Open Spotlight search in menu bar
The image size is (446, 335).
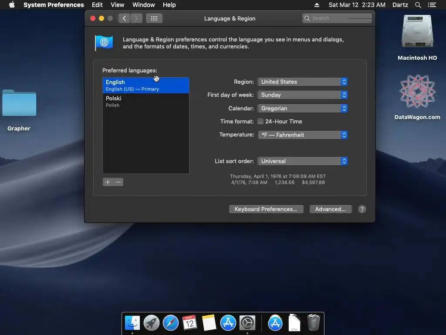418,5
